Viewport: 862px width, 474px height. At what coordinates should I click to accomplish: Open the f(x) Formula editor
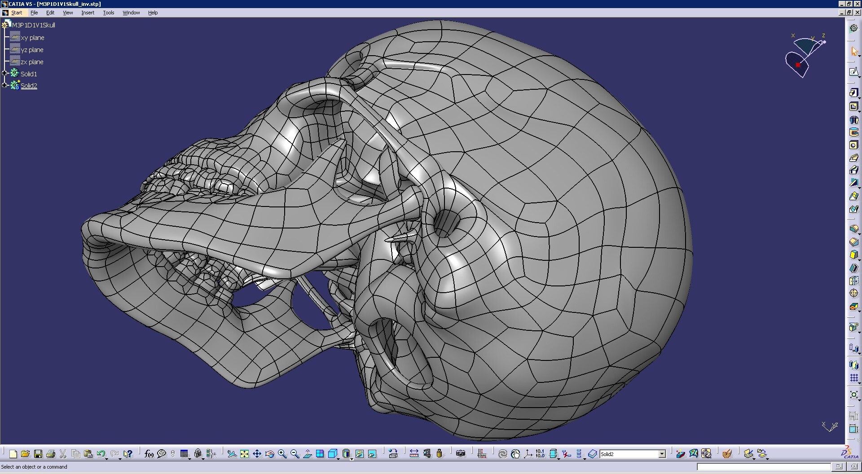click(149, 454)
